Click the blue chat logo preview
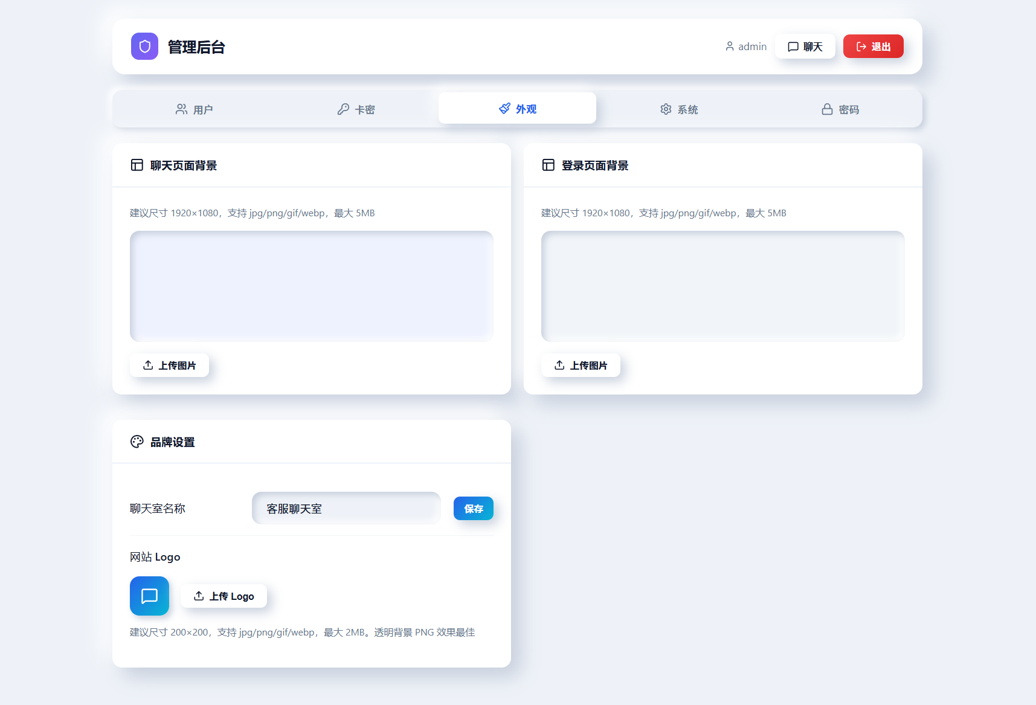Screen dimensions: 1036x705 click(x=149, y=596)
